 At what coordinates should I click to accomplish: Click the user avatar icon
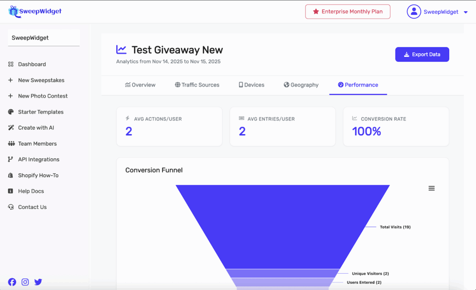point(414,12)
